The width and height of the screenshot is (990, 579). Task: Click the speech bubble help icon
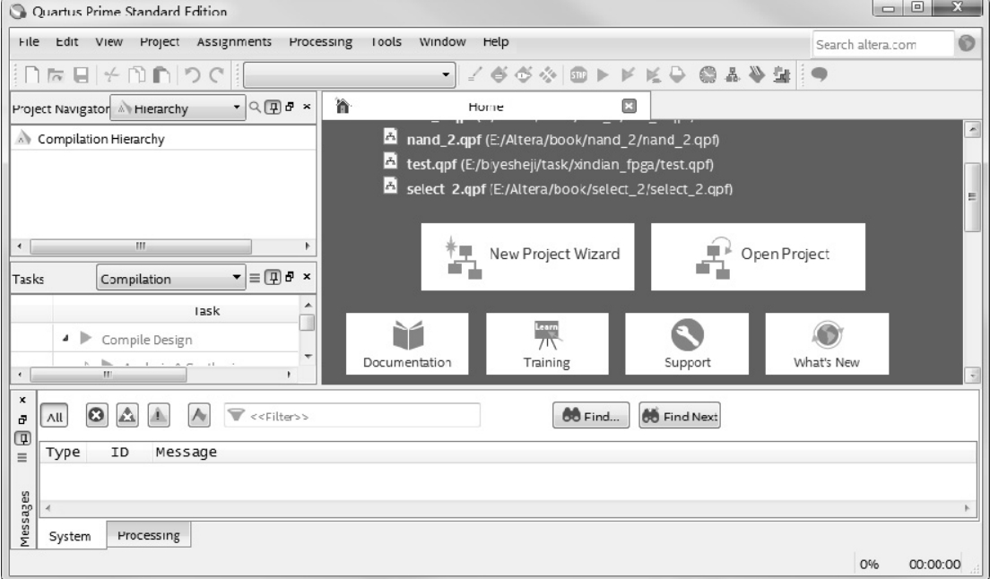click(819, 74)
